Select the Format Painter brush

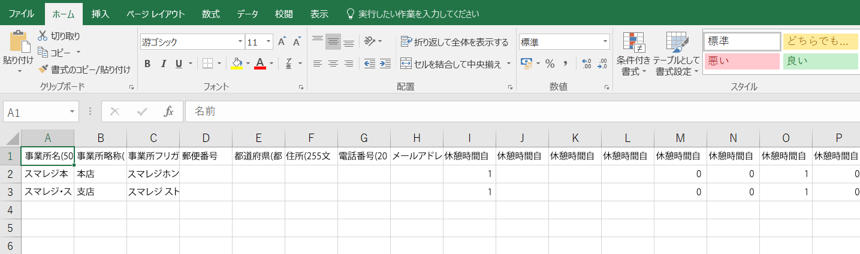43,69
